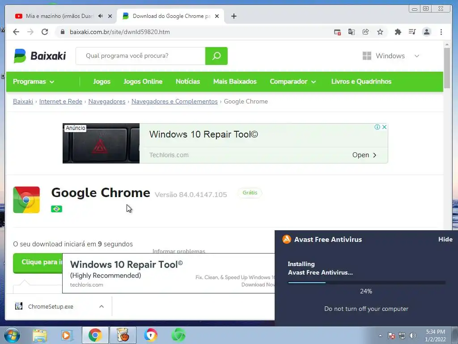Image resolution: width=458 pixels, height=344 pixels.
Task: Close the top Windows 10 Repair ad
Action: pos(384,127)
